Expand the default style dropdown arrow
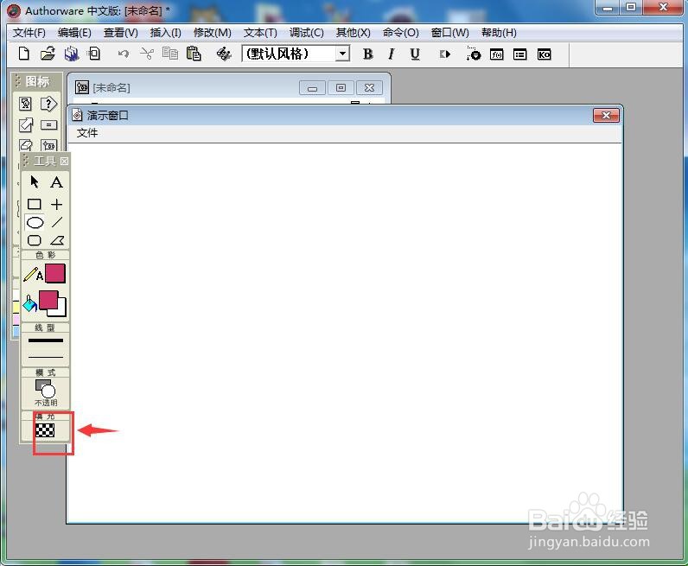 [342, 54]
